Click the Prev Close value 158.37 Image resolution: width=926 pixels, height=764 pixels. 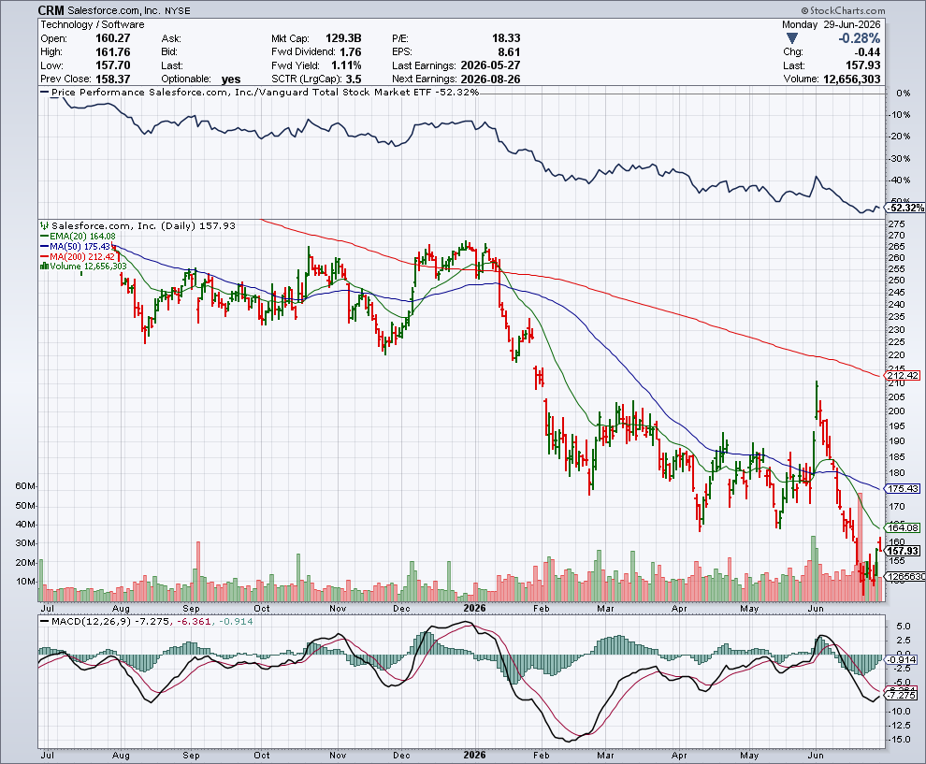click(113, 79)
